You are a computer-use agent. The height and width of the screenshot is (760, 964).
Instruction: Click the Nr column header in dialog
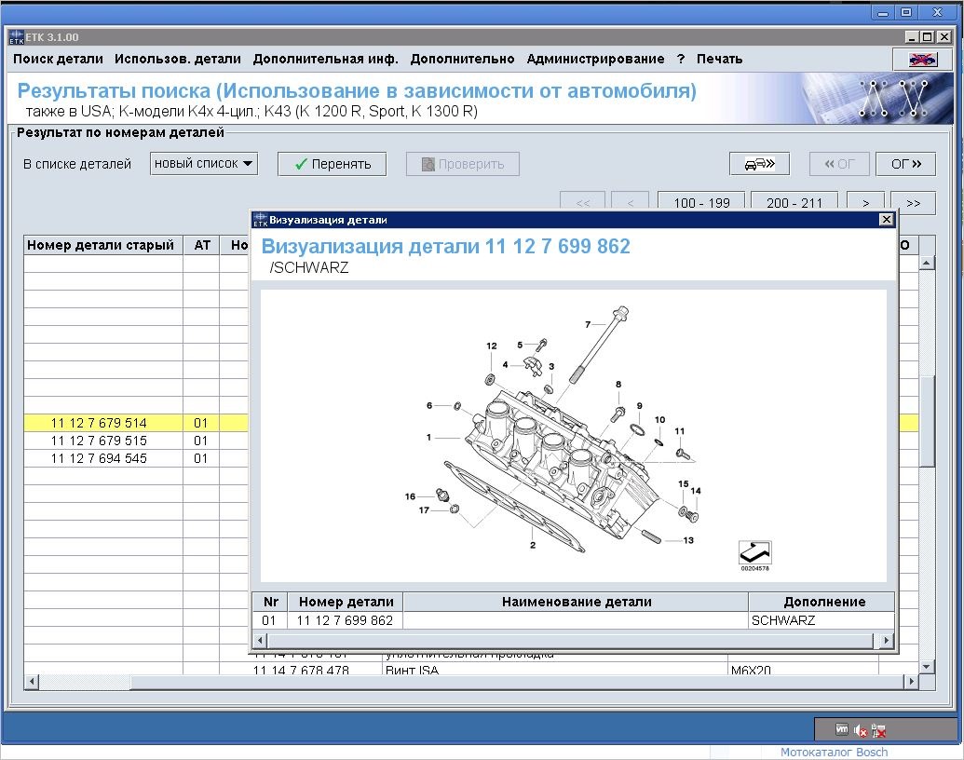pos(270,602)
